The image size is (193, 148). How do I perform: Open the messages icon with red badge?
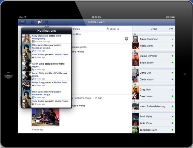(x=40, y=22)
